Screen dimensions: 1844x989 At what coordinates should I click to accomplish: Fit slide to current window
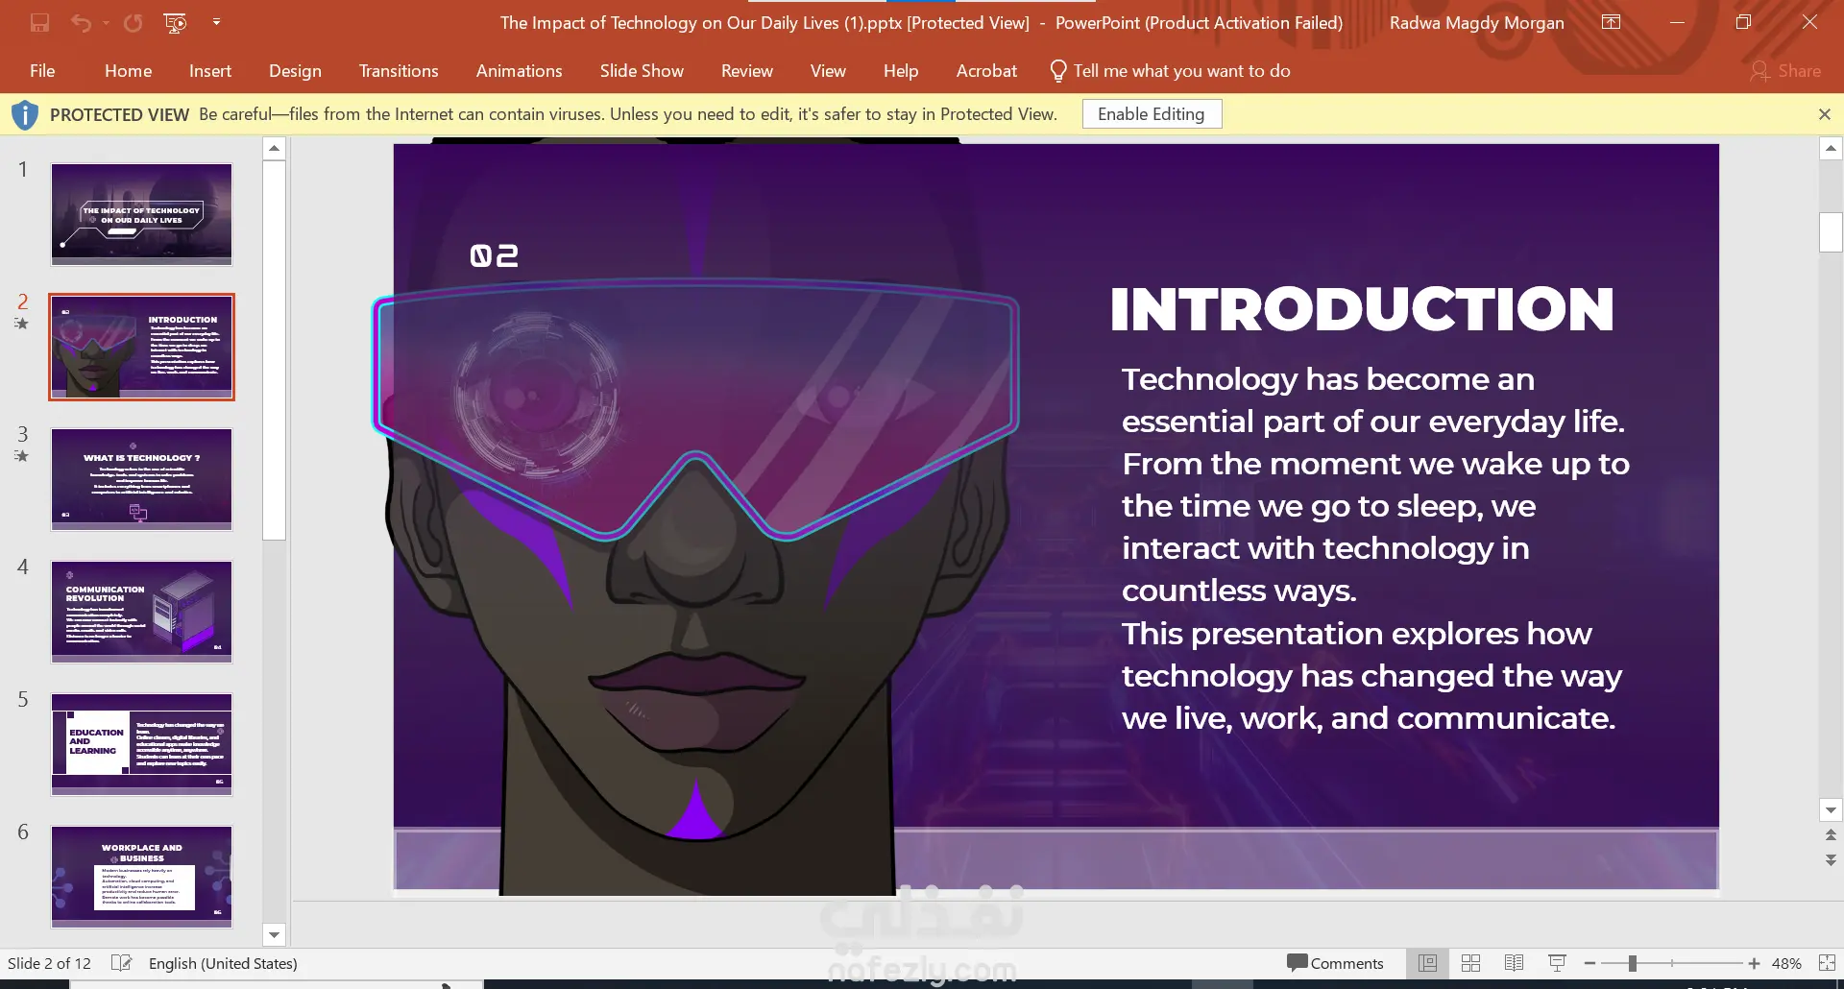(1826, 963)
